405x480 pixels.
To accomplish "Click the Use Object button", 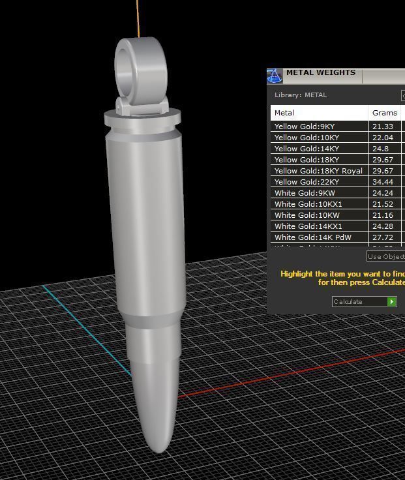I will (x=385, y=256).
